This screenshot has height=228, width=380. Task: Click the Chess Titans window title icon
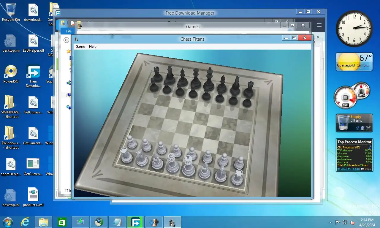(x=76, y=39)
